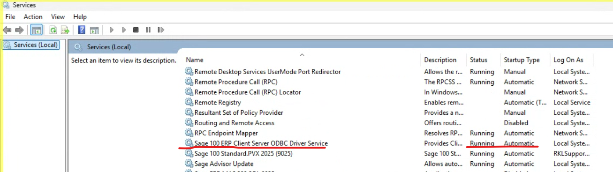Click 'Running' status of Sage 100 ERP ODBC Driver Service

pos(482,143)
